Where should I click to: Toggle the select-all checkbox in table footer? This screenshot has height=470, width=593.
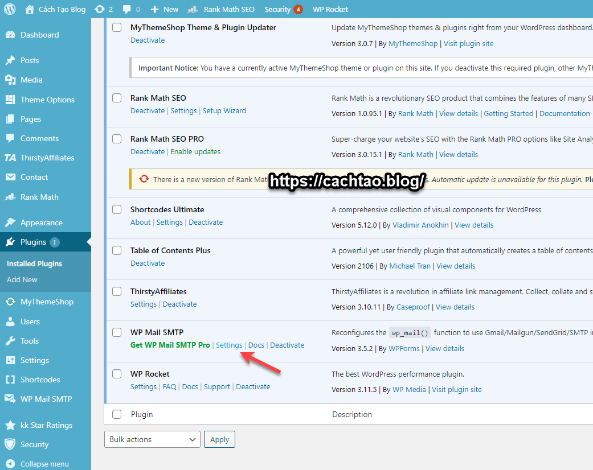117,414
